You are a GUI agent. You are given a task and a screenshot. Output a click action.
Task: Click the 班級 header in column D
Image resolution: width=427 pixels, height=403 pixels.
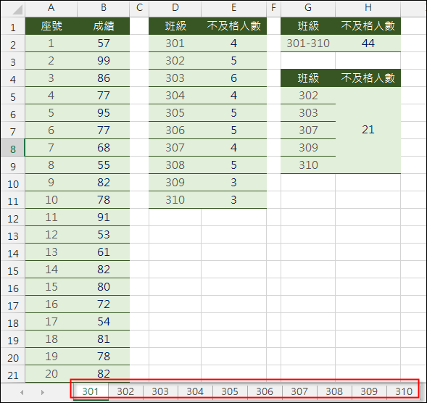(x=175, y=26)
